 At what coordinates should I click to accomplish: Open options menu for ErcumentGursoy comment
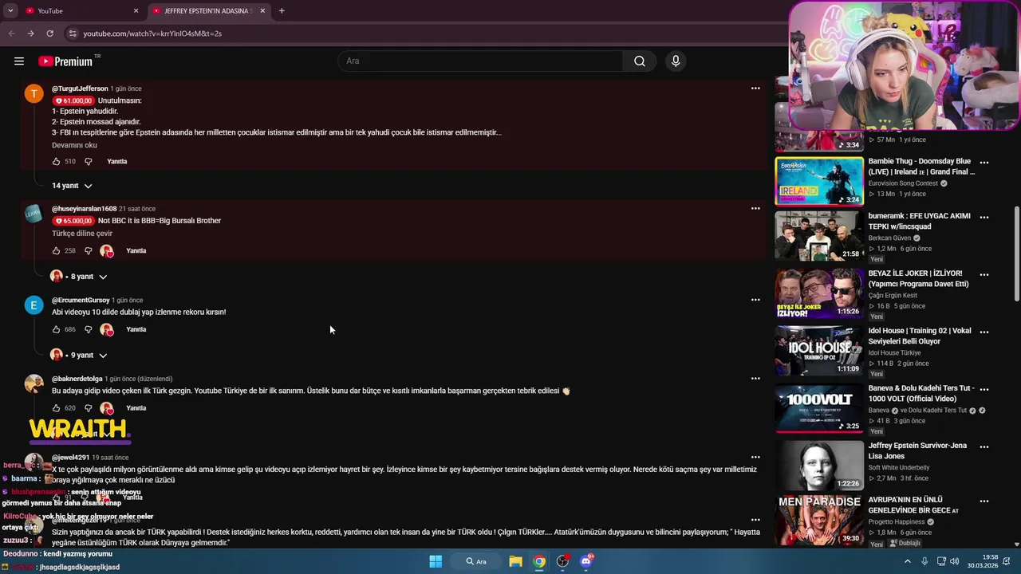[x=755, y=300]
